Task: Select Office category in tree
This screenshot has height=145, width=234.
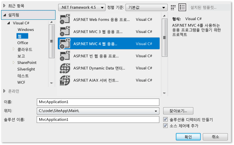Action: (x=23, y=43)
